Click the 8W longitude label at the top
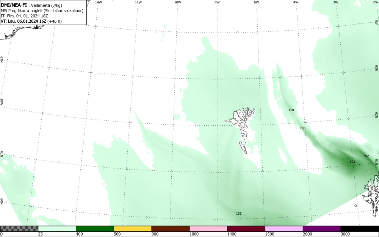 (217, 2)
